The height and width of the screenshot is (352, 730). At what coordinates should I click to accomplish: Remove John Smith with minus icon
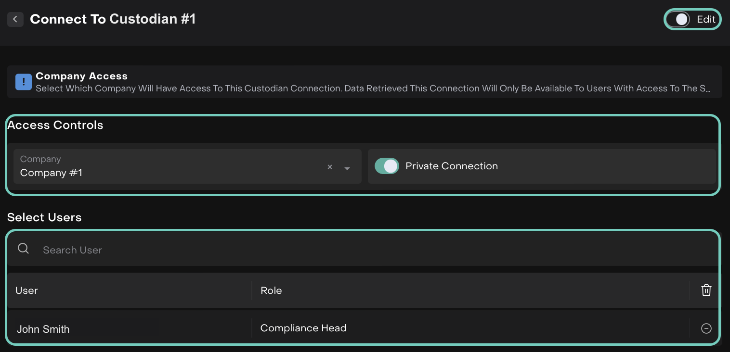pos(706,328)
